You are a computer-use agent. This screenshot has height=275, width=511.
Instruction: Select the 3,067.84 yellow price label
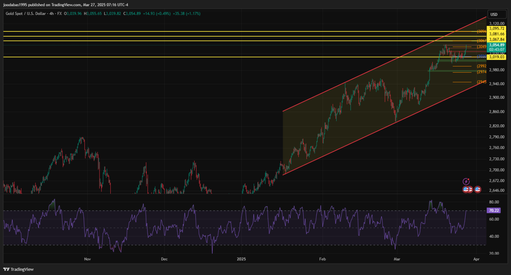(496, 40)
